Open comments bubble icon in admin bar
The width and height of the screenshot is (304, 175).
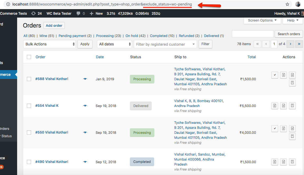pyautogui.click(x=78, y=13)
